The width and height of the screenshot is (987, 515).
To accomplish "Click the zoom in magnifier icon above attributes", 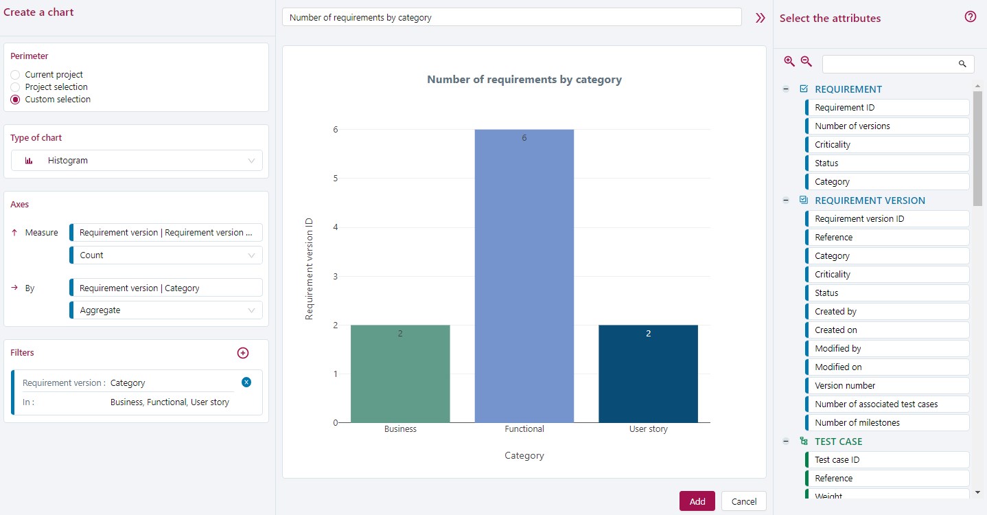I will 789,61.
